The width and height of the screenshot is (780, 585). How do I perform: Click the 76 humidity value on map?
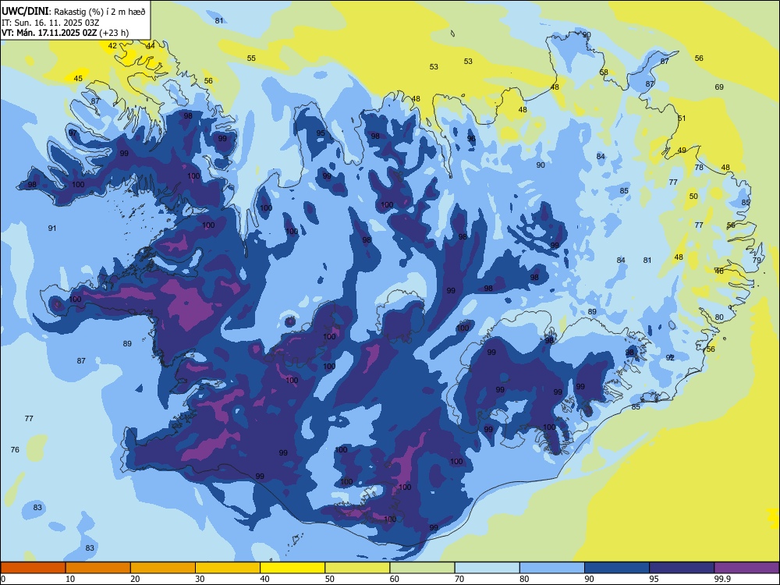(x=15, y=450)
